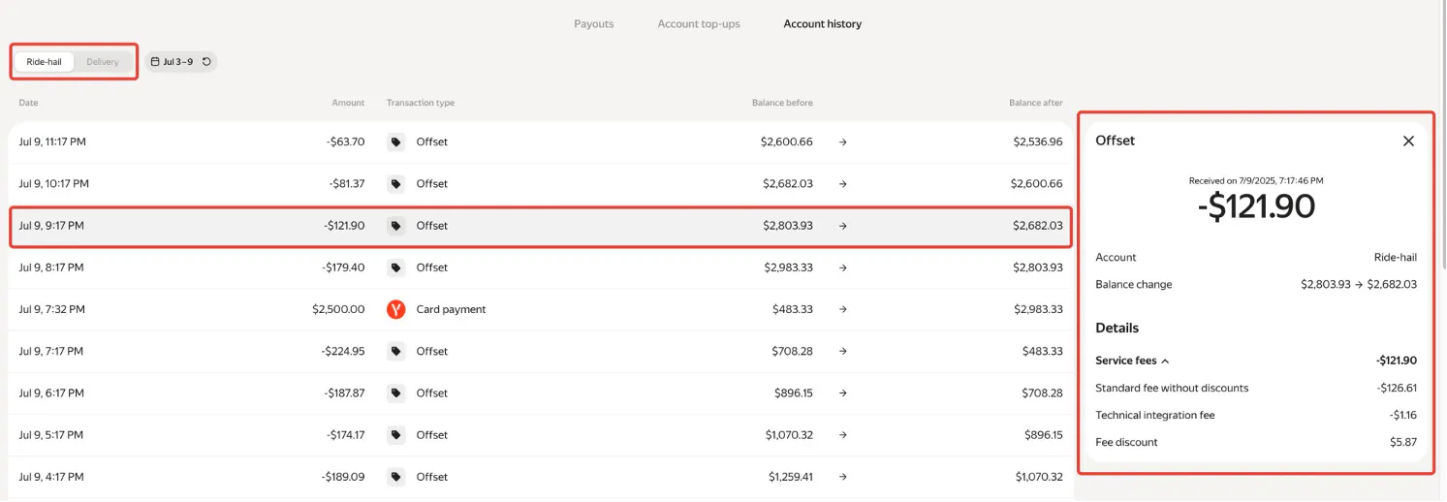The image size is (1447, 502).
Task: Open the Jul 9, 7:17 PM transaction
Action: click(541, 351)
